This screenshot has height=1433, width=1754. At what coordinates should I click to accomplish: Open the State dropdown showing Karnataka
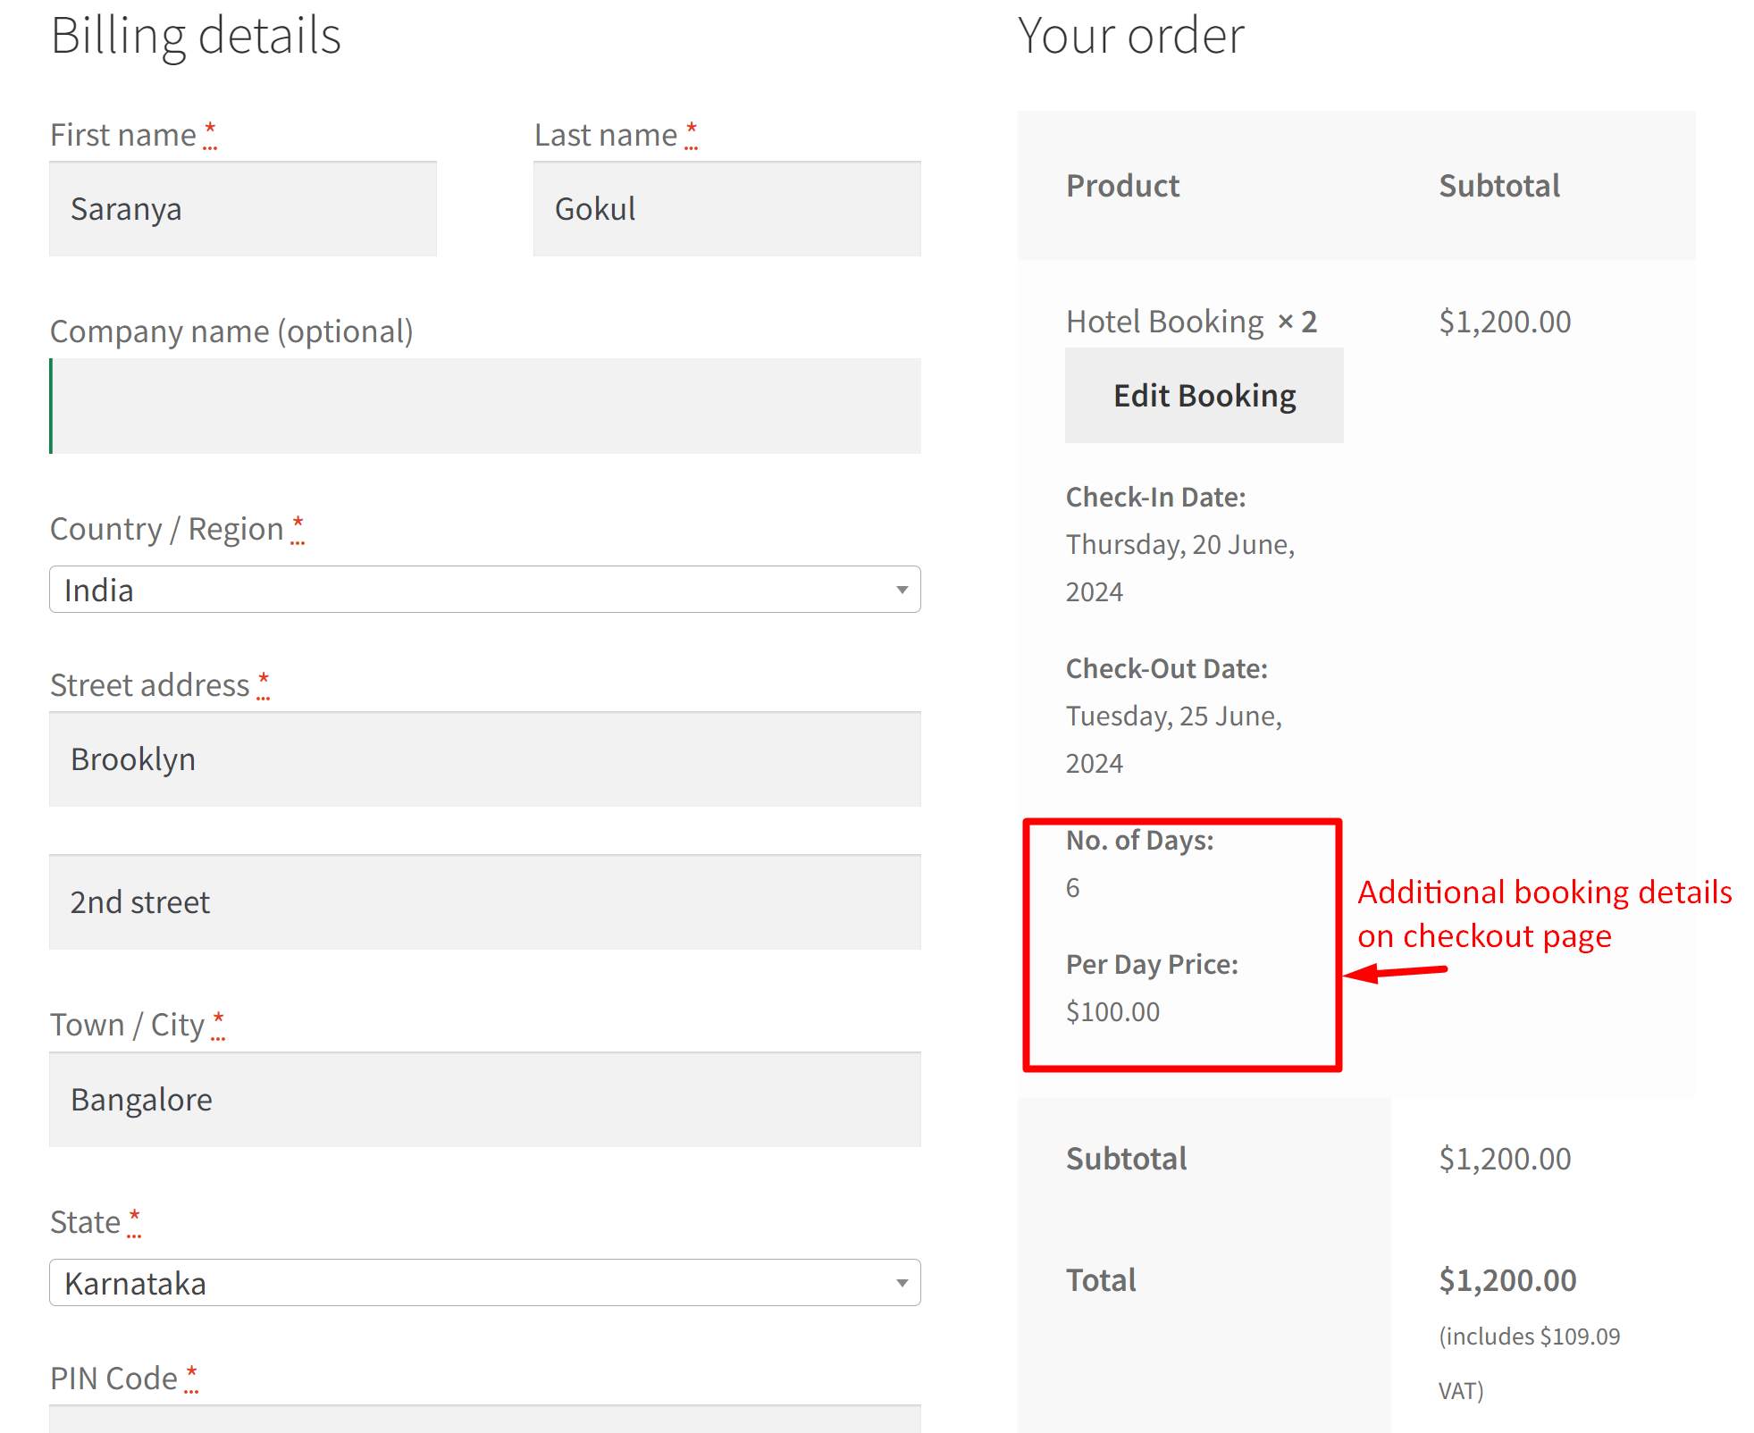[x=485, y=1283]
